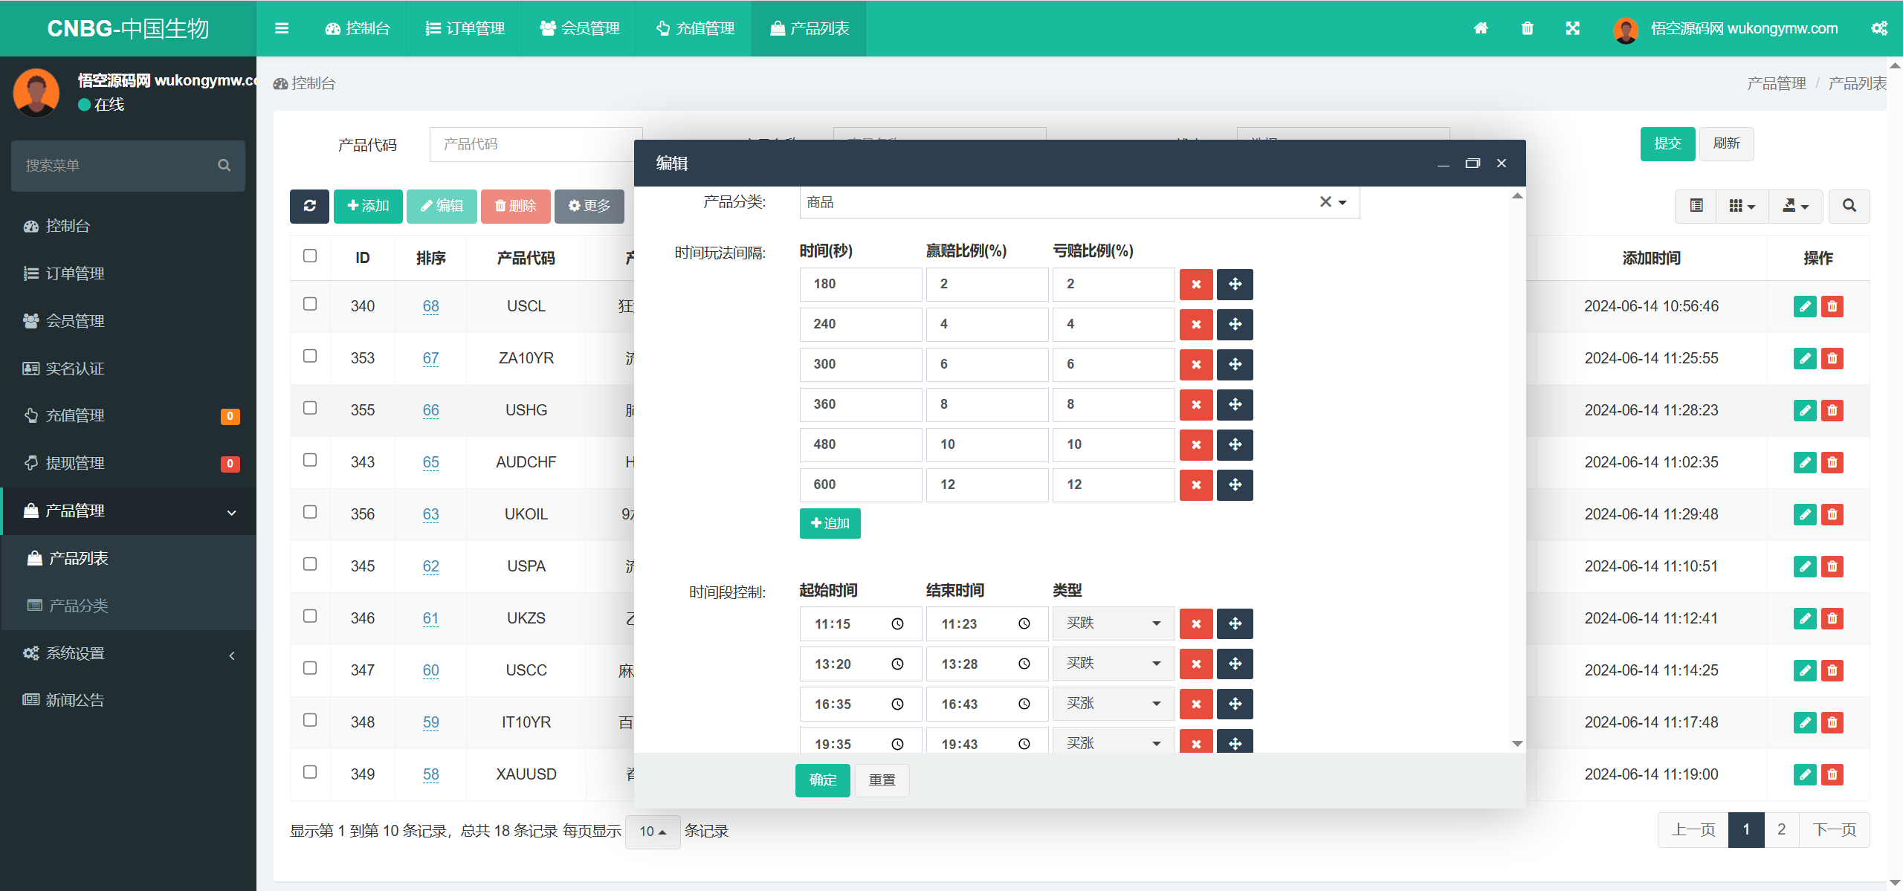Click the 追加 button to add a time row
1903x891 pixels.
pos(829,522)
